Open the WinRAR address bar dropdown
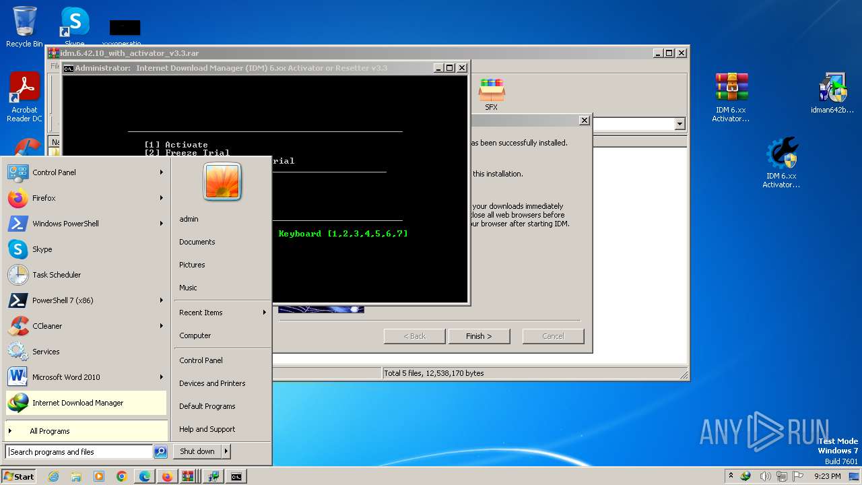The image size is (862, 485). 679,124
